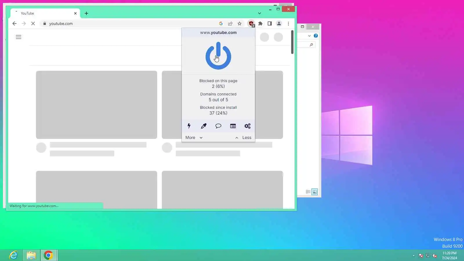
Task: Go forward with the right arrow
Action: pos(24,23)
